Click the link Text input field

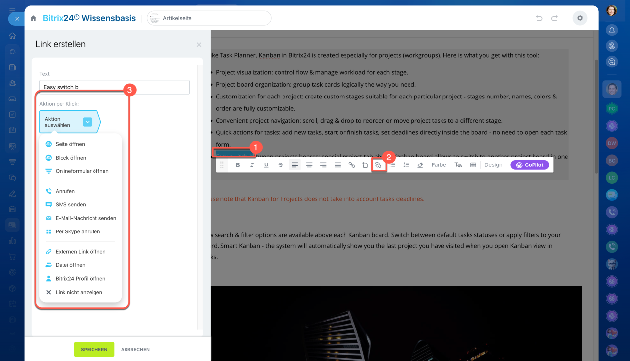115,87
